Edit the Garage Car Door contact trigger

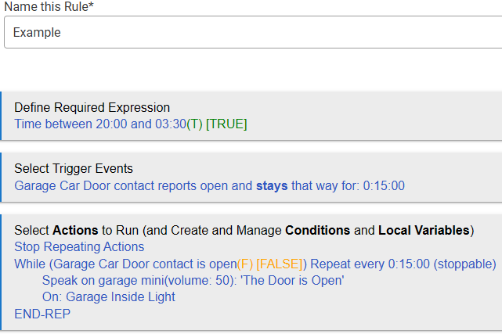117,186
